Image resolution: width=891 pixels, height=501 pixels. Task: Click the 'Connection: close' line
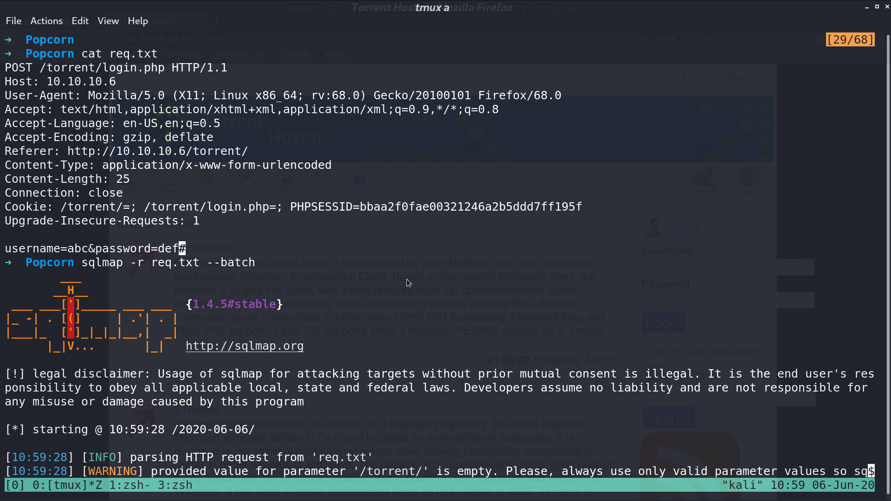click(x=64, y=193)
